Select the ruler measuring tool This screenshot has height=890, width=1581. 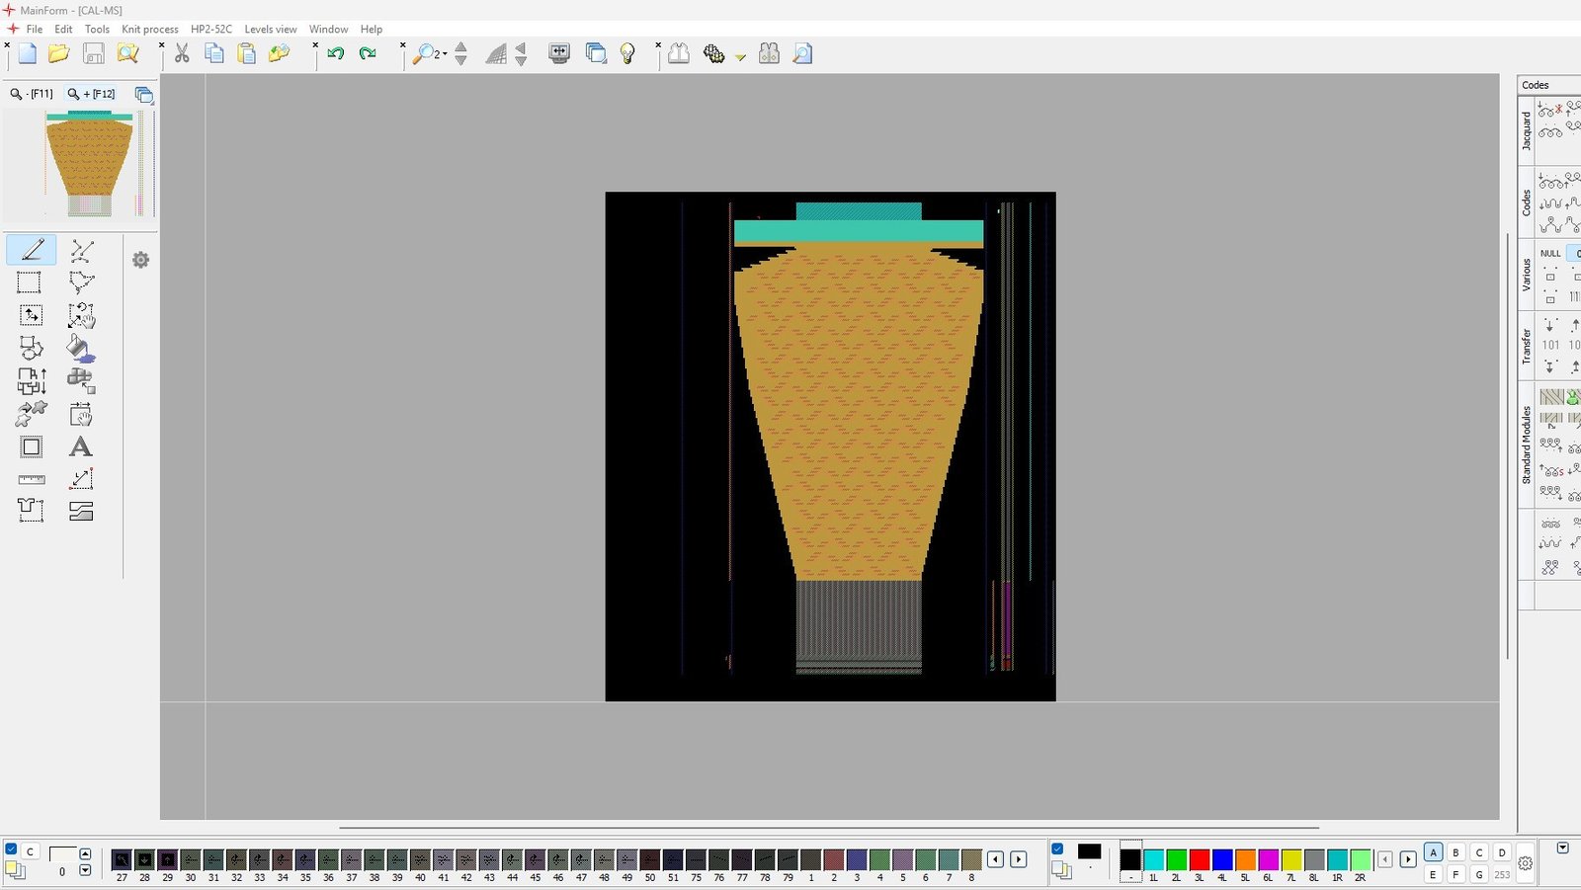(32, 479)
